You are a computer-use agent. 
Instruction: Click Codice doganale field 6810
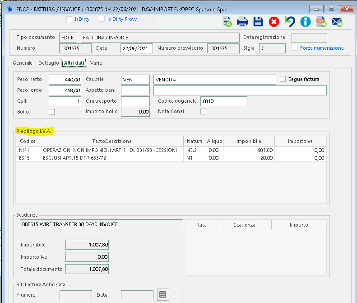tap(224, 101)
